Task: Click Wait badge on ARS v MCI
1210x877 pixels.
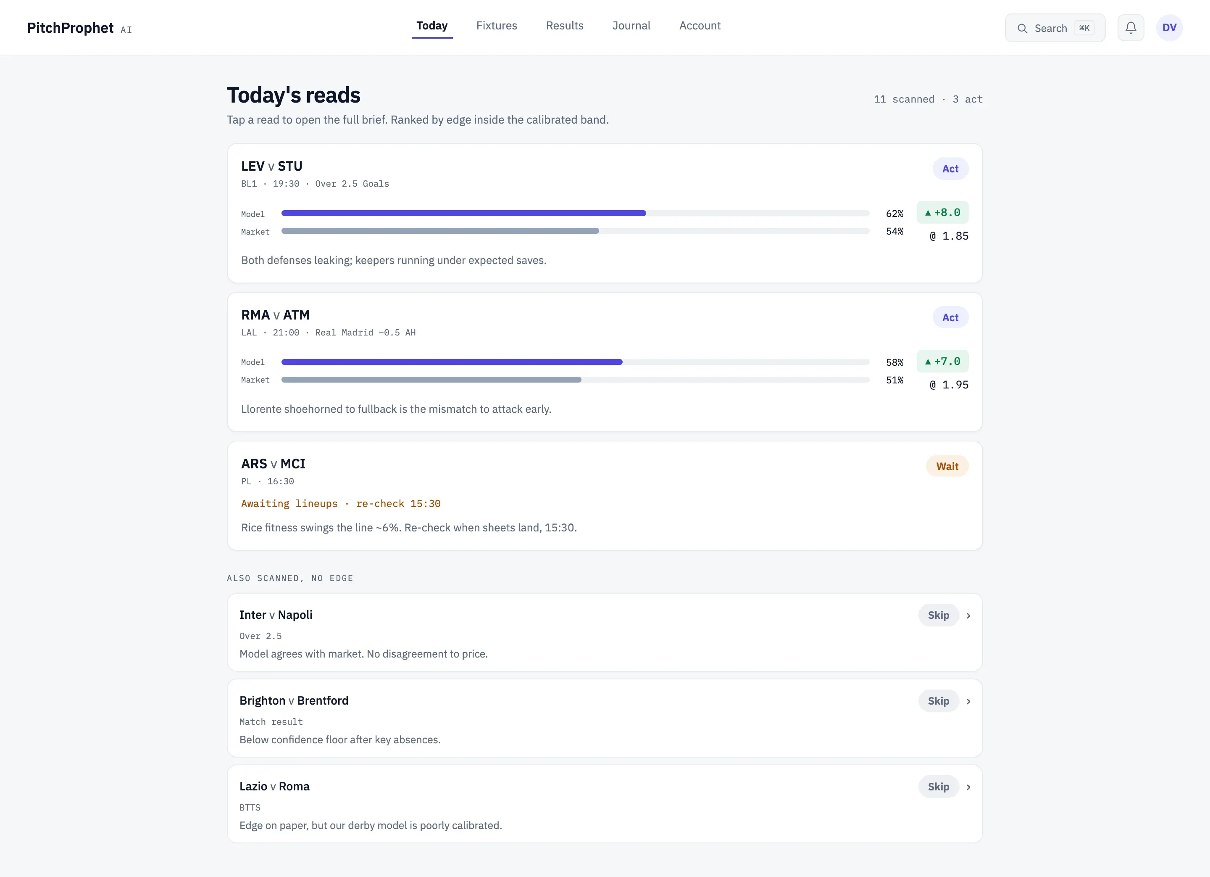Action: [x=947, y=467]
